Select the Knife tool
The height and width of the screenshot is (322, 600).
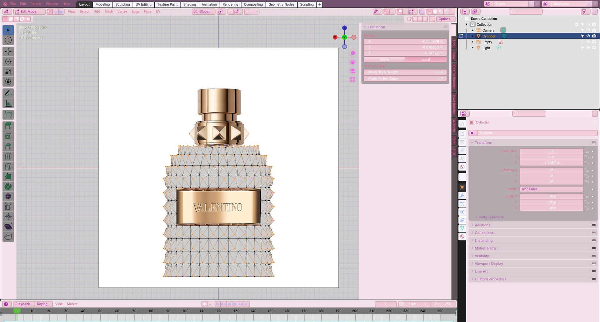point(8,166)
